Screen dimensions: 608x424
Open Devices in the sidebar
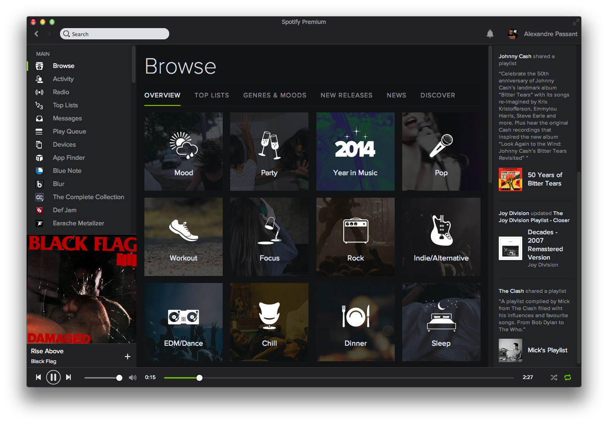coord(64,145)
